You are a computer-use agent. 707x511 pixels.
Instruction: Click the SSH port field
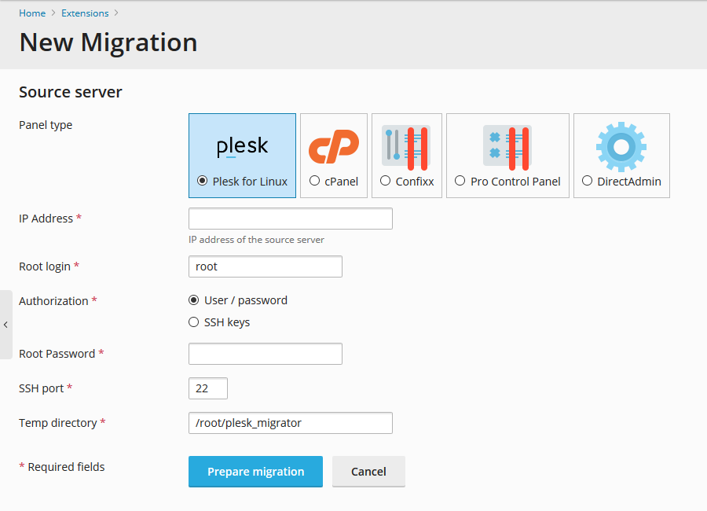tap(208, 388)
